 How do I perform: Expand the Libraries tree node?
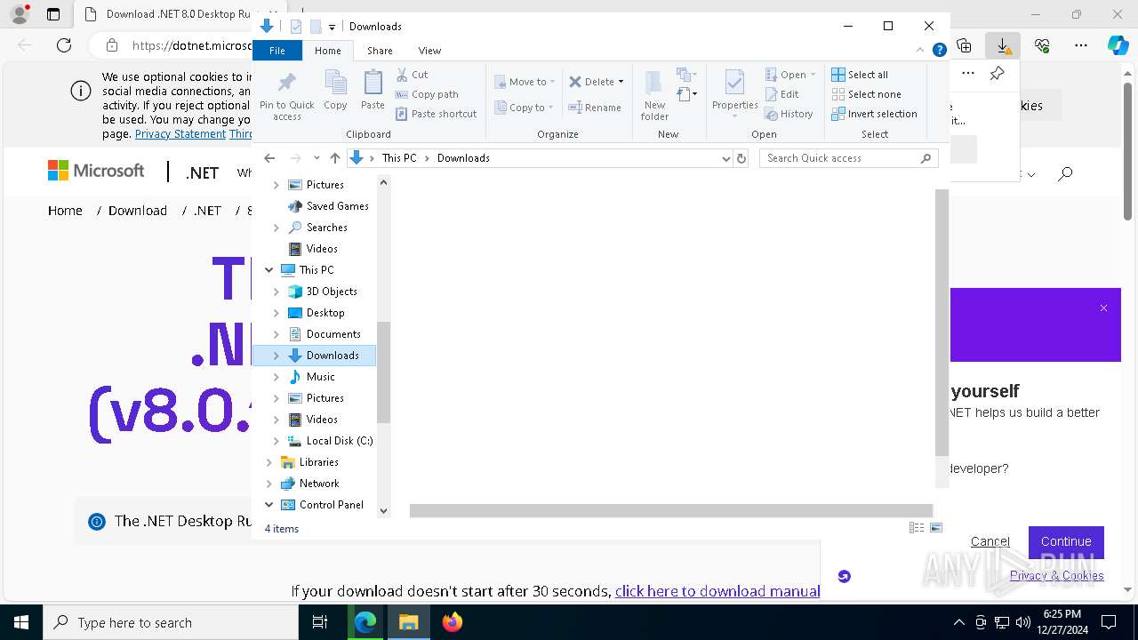point(268,462)
